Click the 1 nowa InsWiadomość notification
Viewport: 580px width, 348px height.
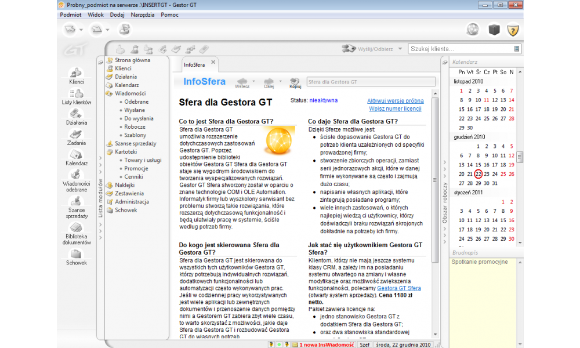click(x=327, y=345)
